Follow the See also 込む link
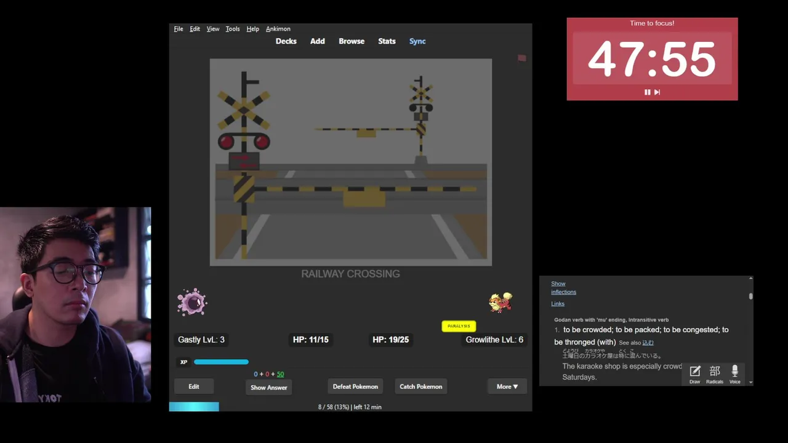Screen dimensions: 788x443 648,343
